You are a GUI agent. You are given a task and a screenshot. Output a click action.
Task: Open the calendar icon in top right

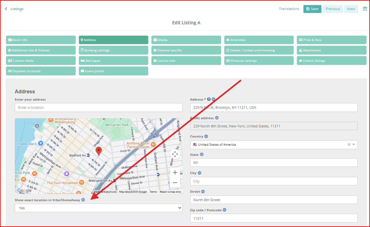pyautogui.click(x=365, y=9)
